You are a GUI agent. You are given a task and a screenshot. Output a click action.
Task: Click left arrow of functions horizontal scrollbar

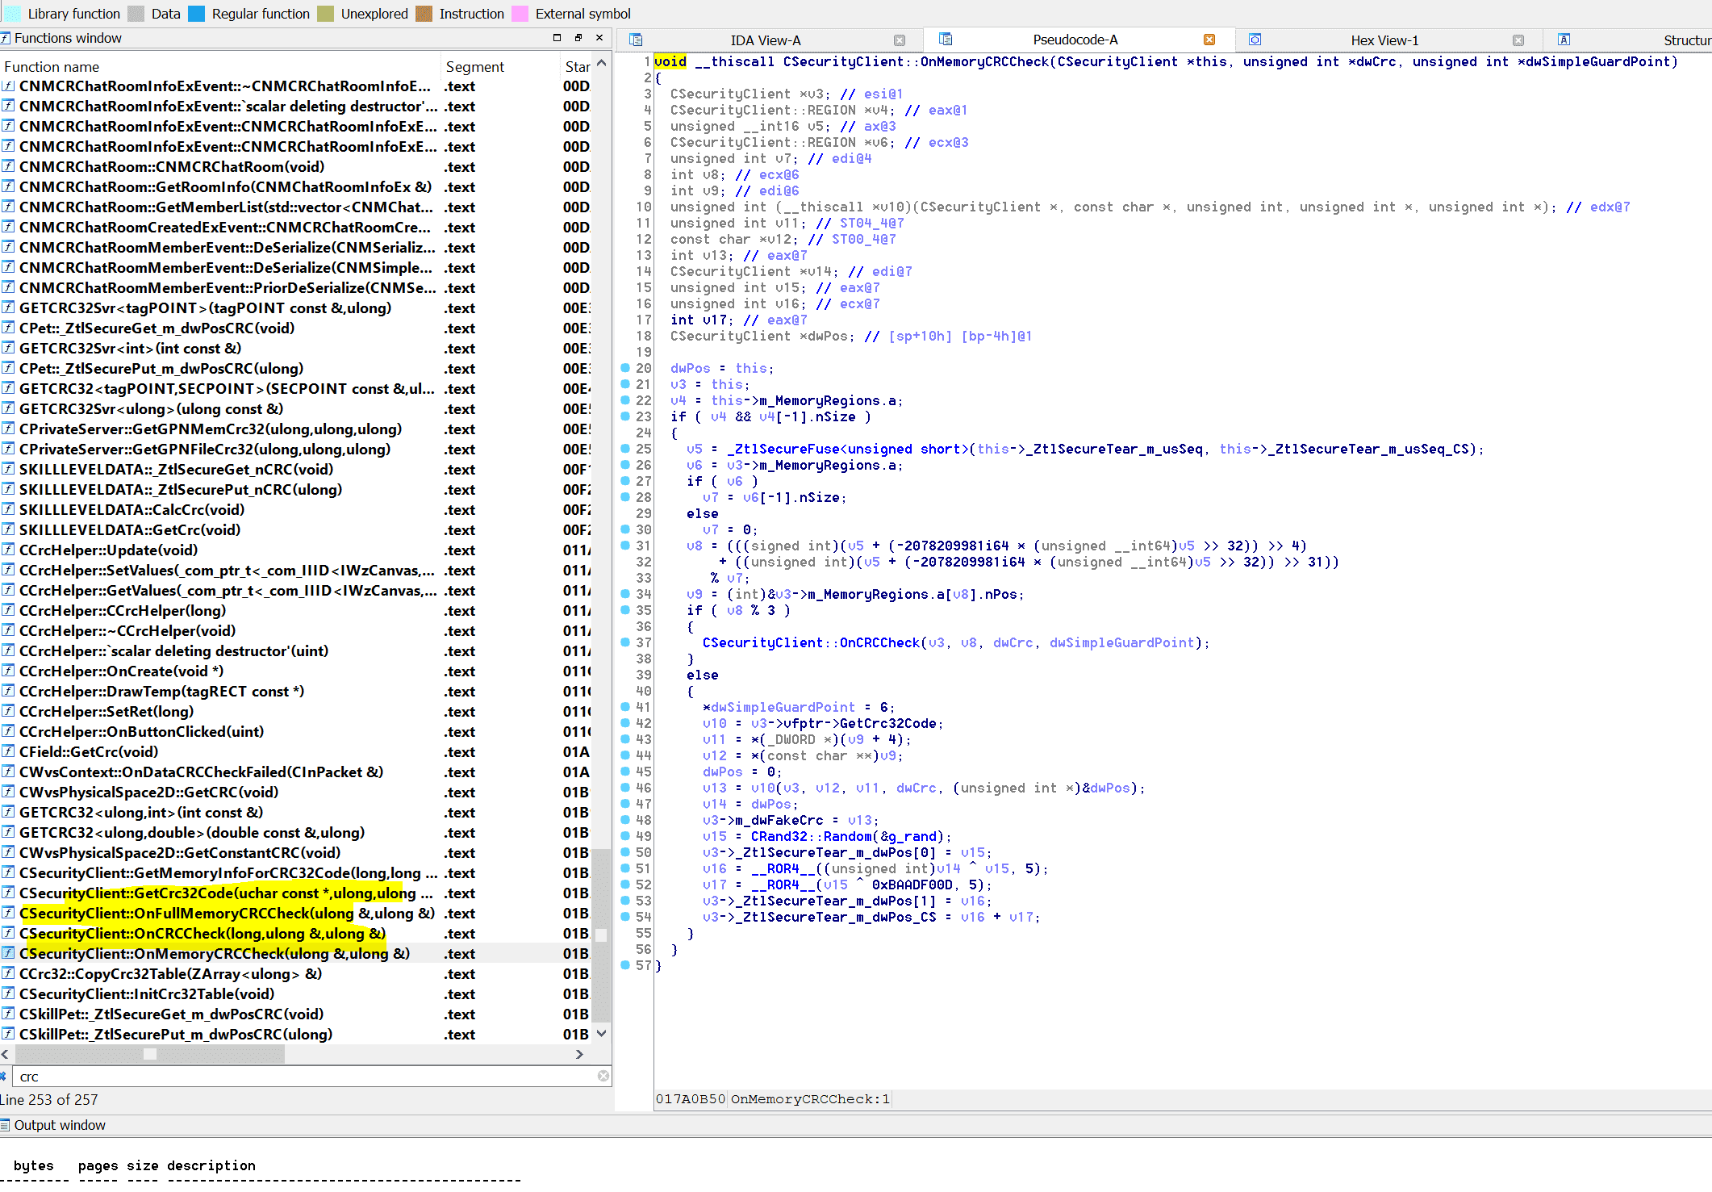6,1054
